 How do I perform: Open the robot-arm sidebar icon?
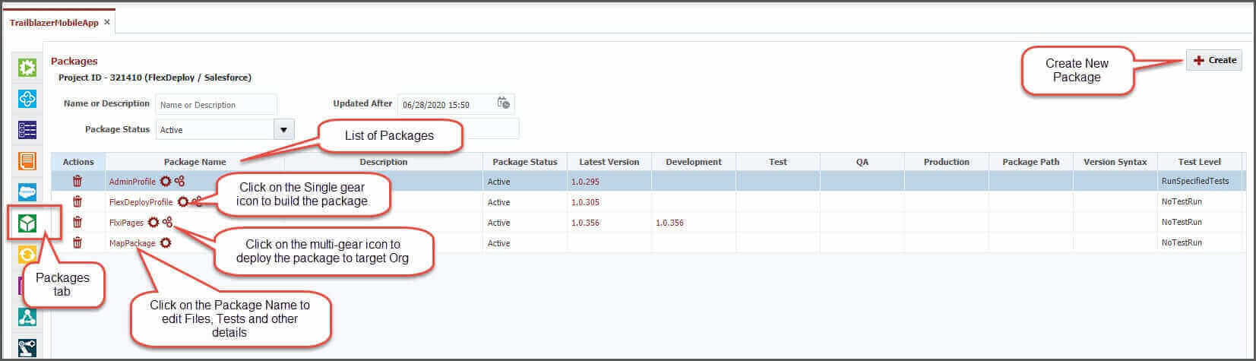pos(27,348)
